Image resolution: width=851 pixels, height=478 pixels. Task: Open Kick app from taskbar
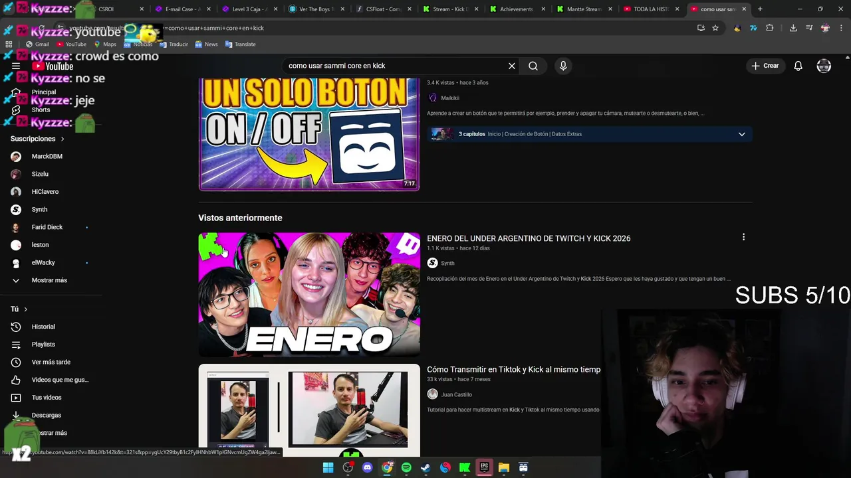pos(465,467)
